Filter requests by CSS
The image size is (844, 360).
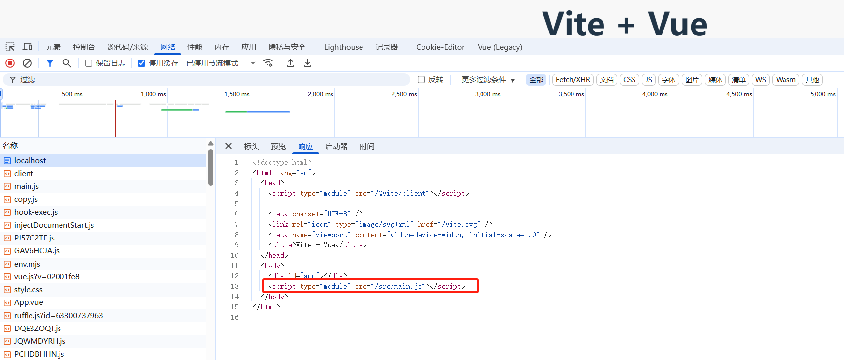point(630,79)
